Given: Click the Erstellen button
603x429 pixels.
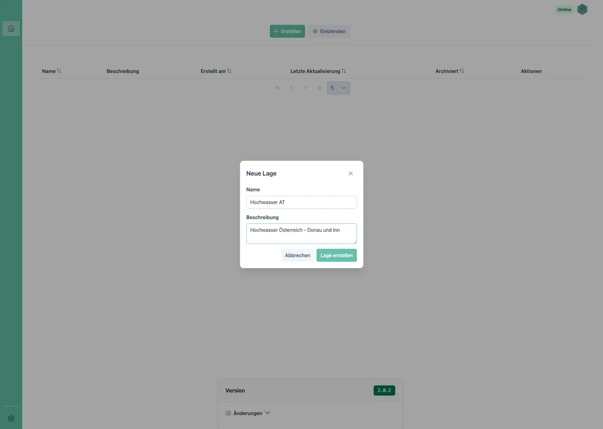Looking at the screenshot, I should tap(287, 31).
